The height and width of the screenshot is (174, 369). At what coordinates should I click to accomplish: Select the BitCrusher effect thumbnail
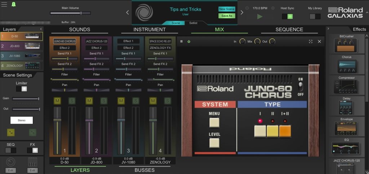tap(346, 46)
